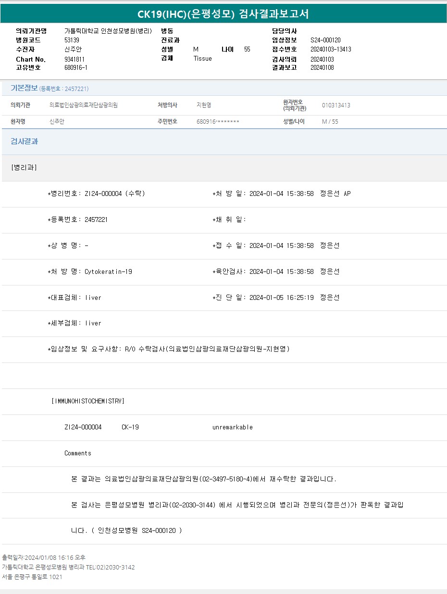Click the footer address 서울 은평구 통일로 1021
The image size is (447, 594).
click(x=32, y=577)
